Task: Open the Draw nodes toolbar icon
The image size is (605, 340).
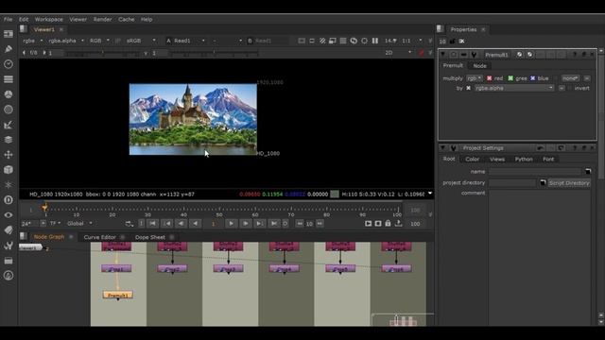Action: 9,49
